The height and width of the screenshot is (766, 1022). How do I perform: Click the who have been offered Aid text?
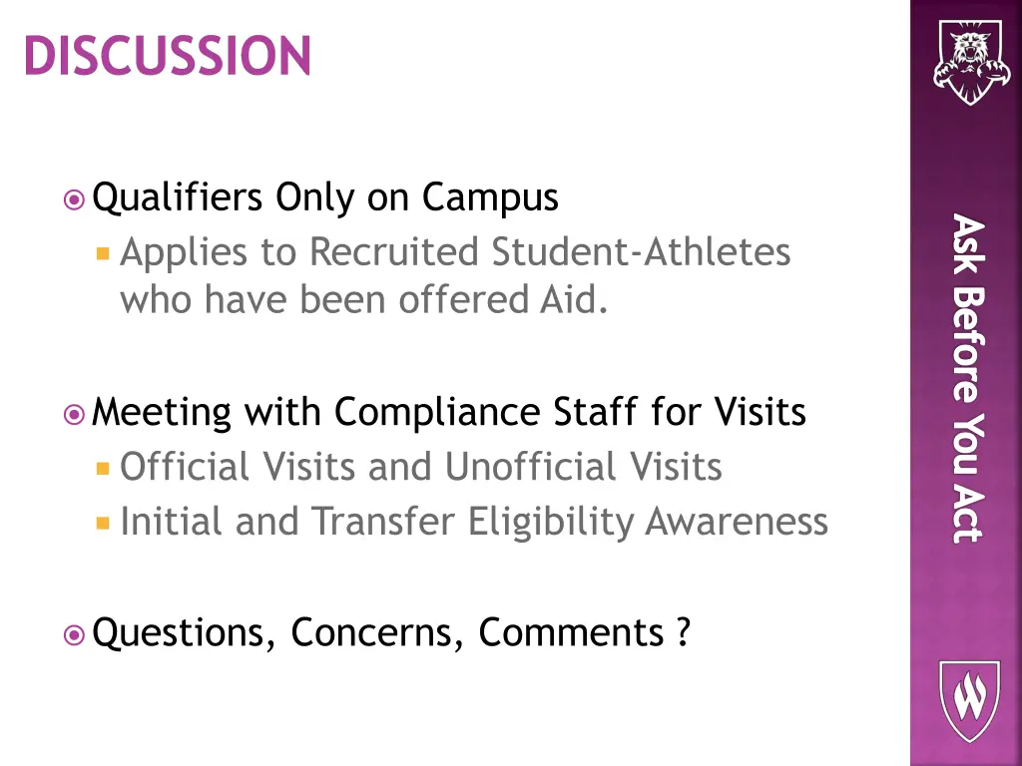(363, 299)
